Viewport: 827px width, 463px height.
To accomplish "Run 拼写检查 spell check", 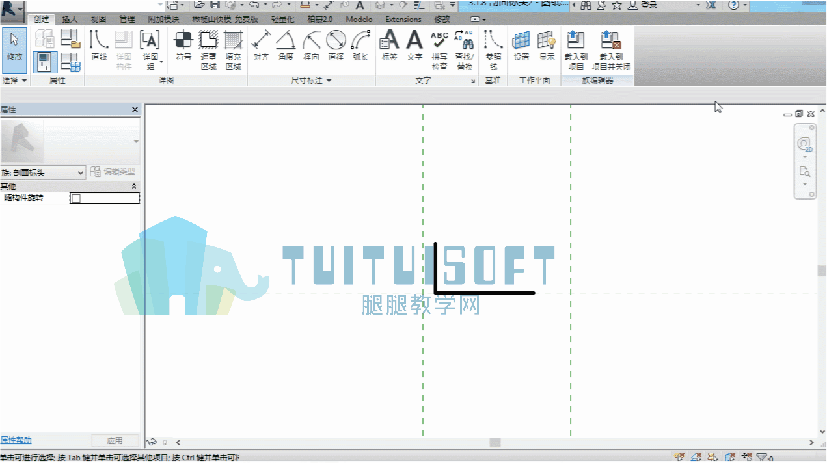I will (439, 50).
